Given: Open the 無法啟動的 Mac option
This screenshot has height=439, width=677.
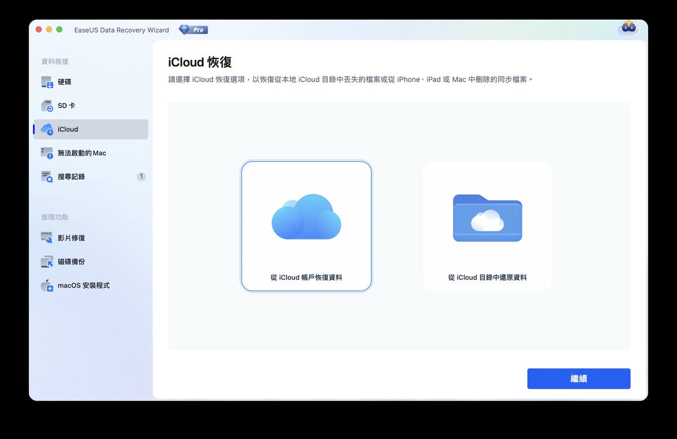Looking at the screenshot, I should (x=81, y=153).
